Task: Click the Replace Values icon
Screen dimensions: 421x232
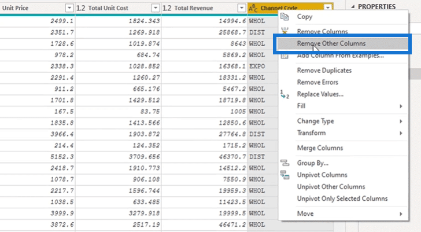Action: [285, 94]
